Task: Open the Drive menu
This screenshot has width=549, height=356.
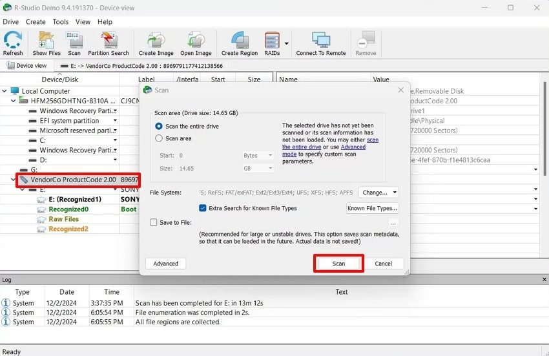Action: (10, 22)
